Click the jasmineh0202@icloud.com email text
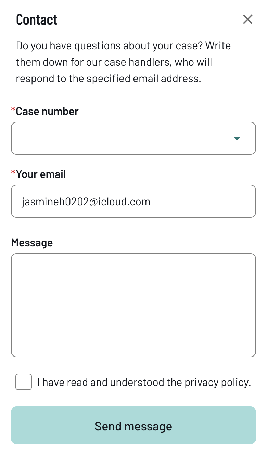The image size is (267, 466). point(86,202)
